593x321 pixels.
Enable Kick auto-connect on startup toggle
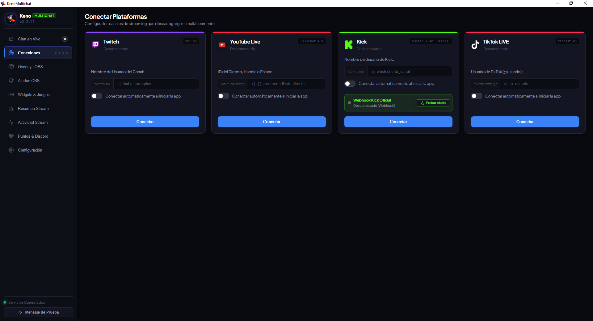point(350,84)
